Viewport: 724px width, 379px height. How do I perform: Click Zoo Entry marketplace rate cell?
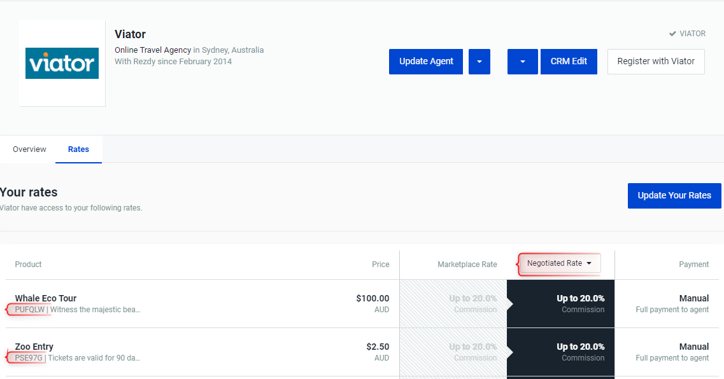[x=453, y=352]
